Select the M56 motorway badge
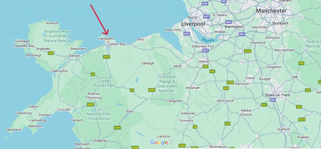 (242, 34)
